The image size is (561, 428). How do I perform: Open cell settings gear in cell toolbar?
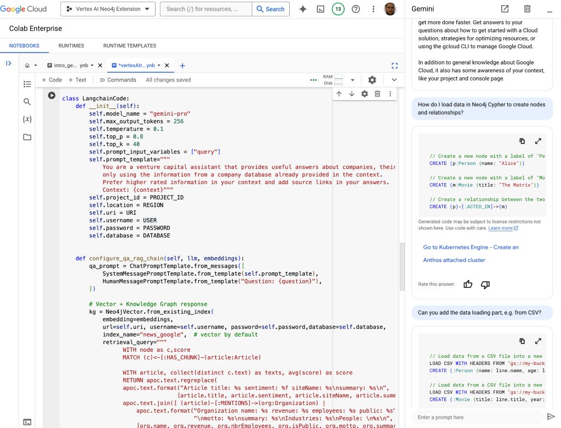click(364, 94)
